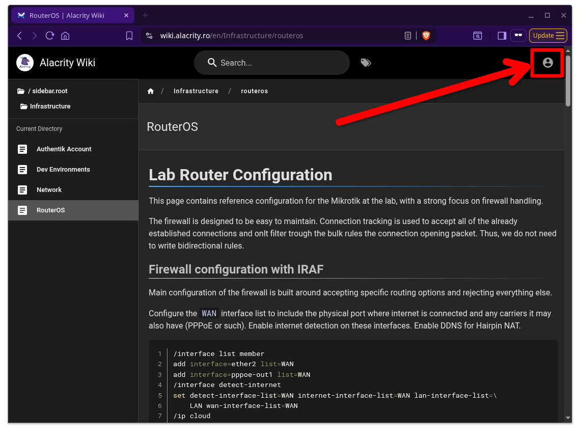Select the RouterOS sidebar entry

click(73, 210)
